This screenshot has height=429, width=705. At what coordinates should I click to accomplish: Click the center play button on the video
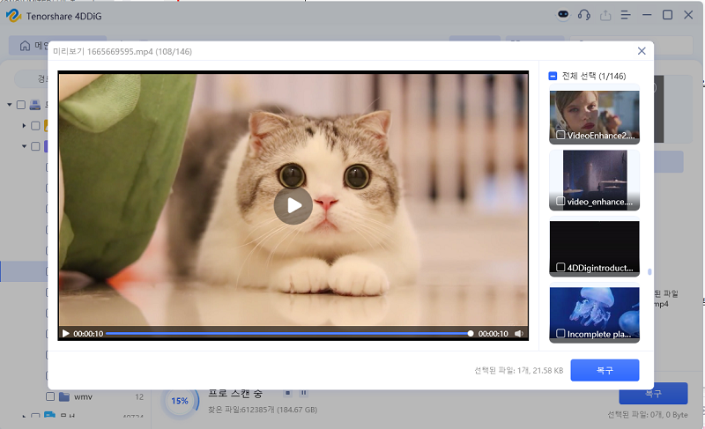click(293, 205)
